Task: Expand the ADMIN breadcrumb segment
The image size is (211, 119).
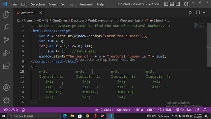Action: (43, 20)
